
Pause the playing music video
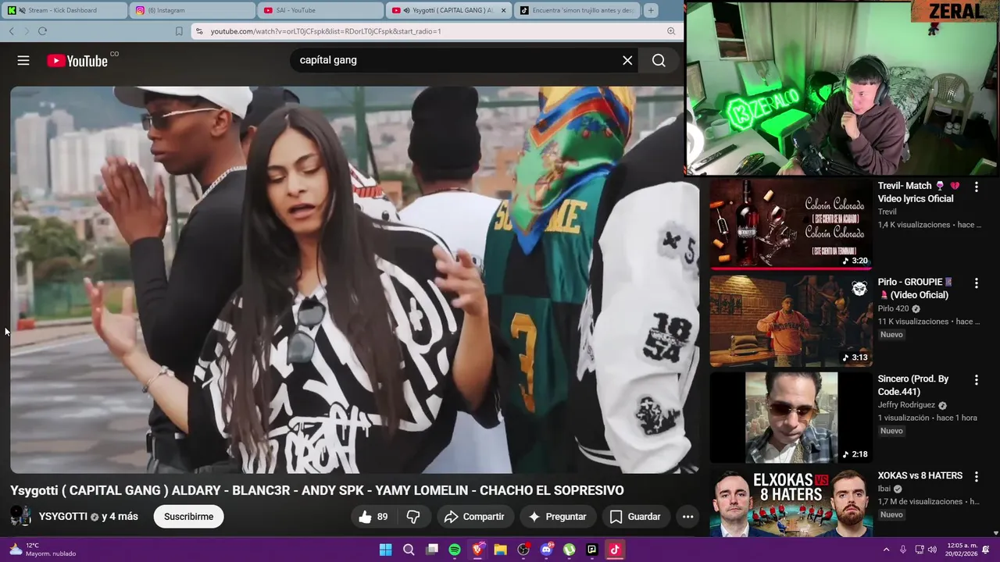(354, 279)
